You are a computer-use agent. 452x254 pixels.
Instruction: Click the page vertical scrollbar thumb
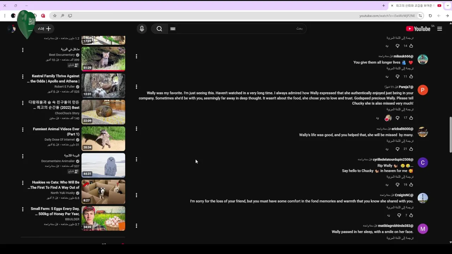click(x=450, y=135)
